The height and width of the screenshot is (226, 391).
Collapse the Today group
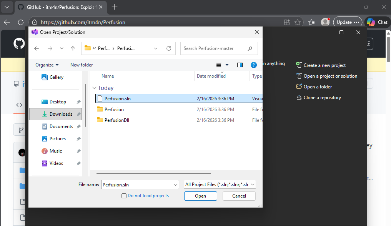(94, 88)
